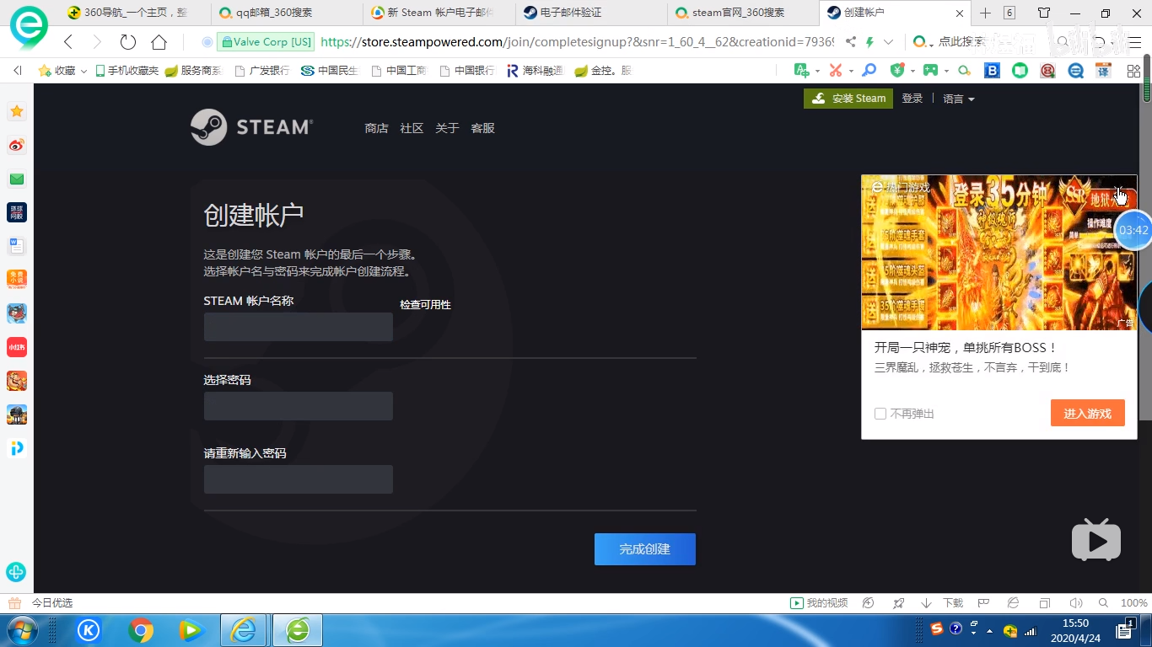Click the 登录 link
The image size is (1152, 647).
coord(912,99)
